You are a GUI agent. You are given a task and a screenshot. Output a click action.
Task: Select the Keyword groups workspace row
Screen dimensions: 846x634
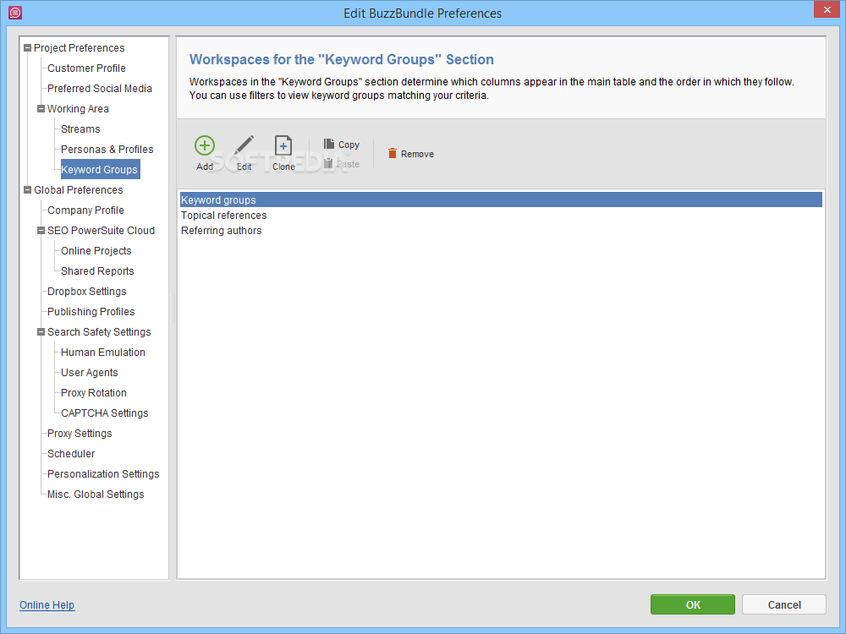[501, 200]
